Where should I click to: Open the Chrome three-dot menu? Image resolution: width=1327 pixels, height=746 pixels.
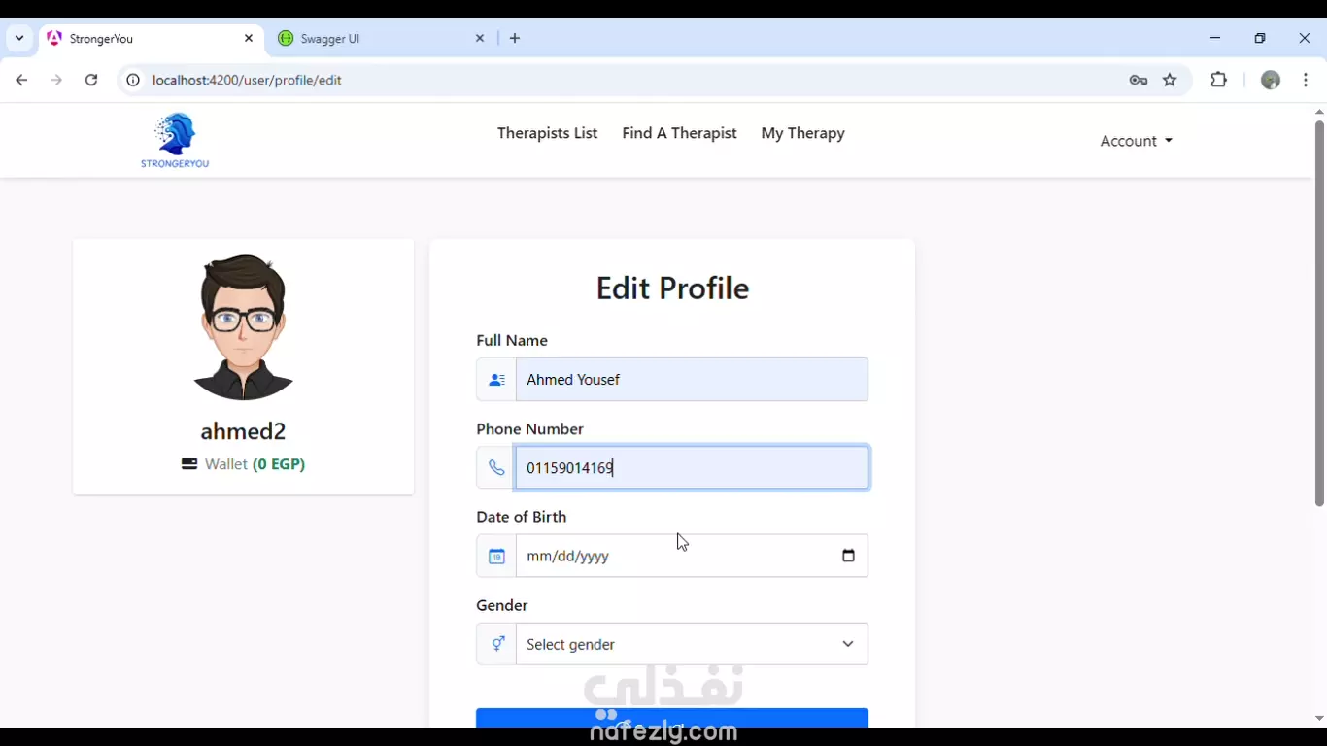[1306, 81]
